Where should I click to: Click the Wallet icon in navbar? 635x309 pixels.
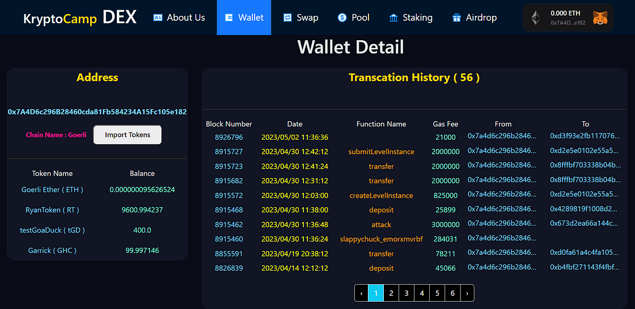[229, 18]
